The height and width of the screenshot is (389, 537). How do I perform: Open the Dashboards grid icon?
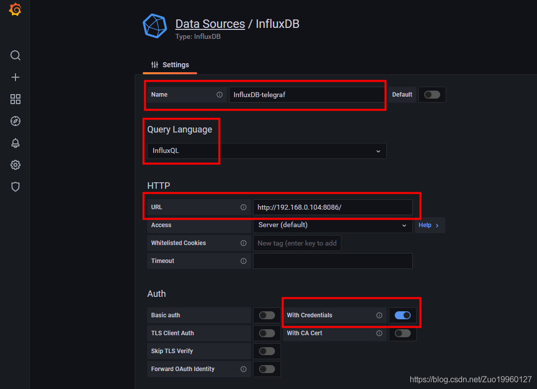tap(15, 99)
